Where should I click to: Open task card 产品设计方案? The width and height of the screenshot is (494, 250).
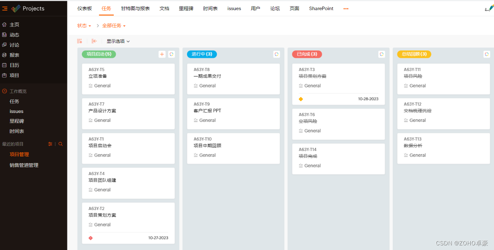128,114
